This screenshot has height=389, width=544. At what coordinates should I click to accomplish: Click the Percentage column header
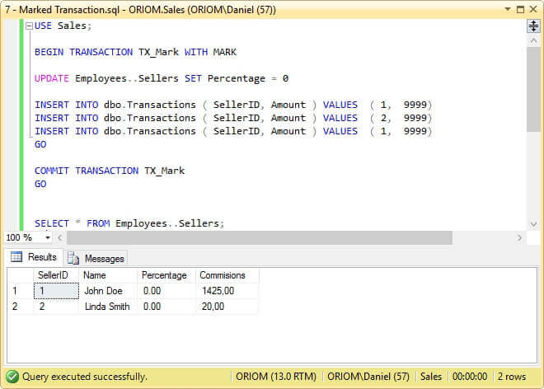tap(166, 275)
